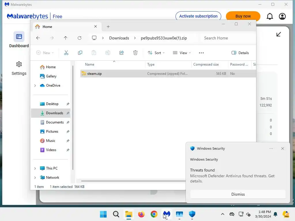The image size is (295, 221).
Task: Expand the This PC tree node
Action: coord(35,168)
